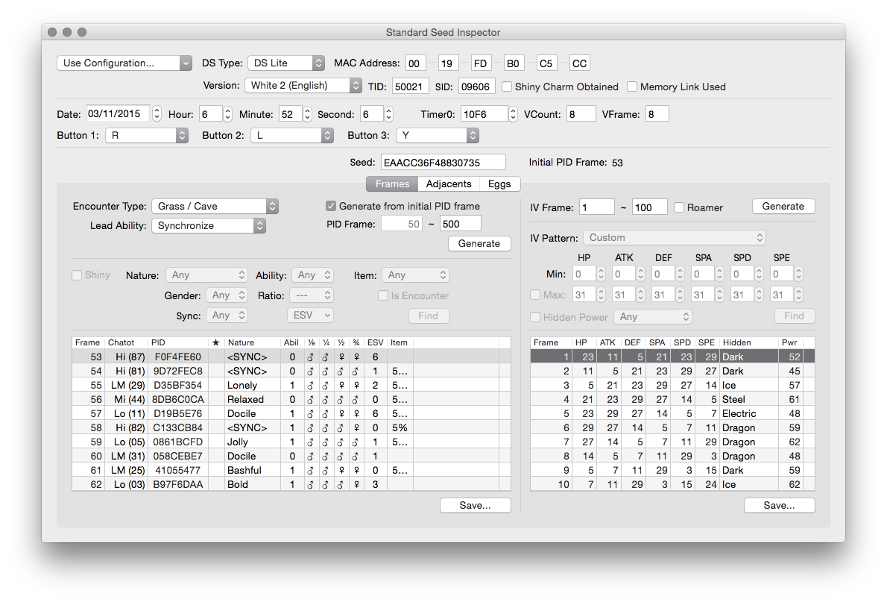Screen dimensions: 887x602
Task: Click the Minute stepper control
Action: click(307, 114)
